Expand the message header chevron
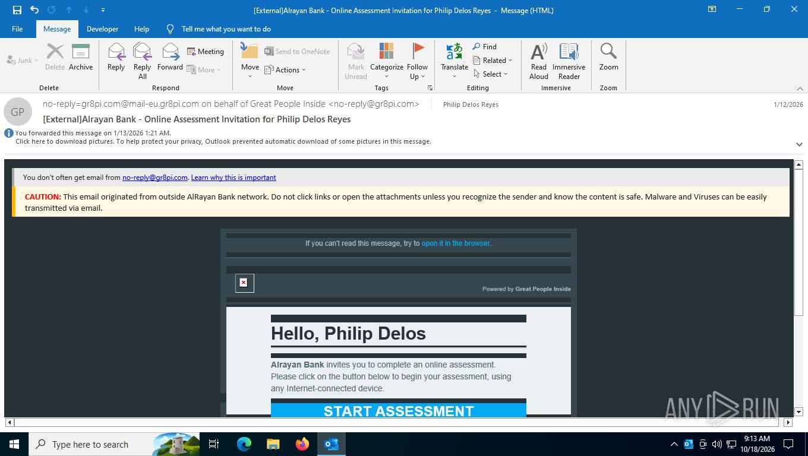 coord(799,144)
